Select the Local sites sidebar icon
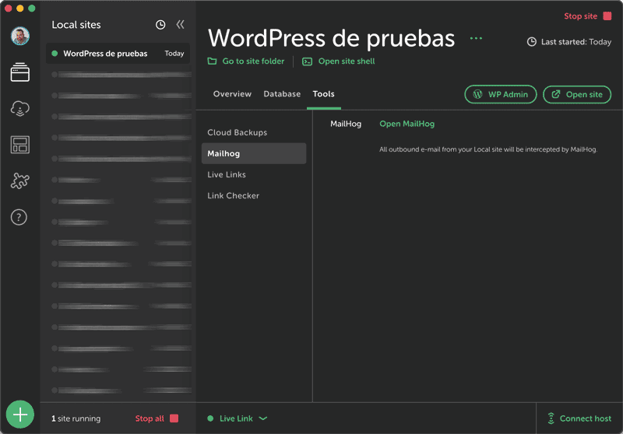This screenshot has height=434, width=623. pos(20,72)
